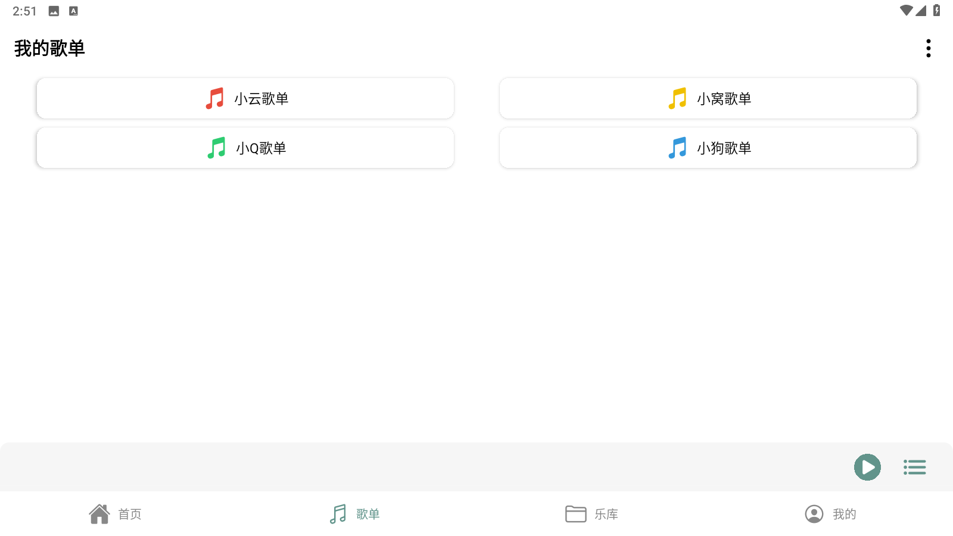Open the 小云歌单 playlist with red note icon
This screenshot has width=953, height=536.
pyautogui.click(x=245, y=98)
